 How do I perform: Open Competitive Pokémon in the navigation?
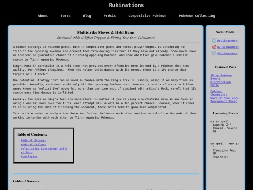coord(147,16)
